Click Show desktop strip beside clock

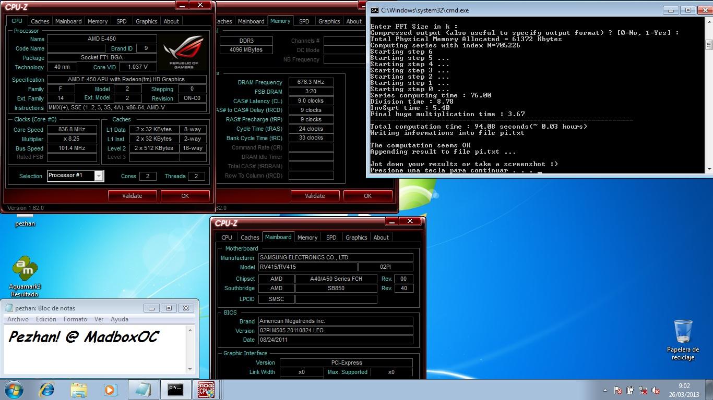709,390
